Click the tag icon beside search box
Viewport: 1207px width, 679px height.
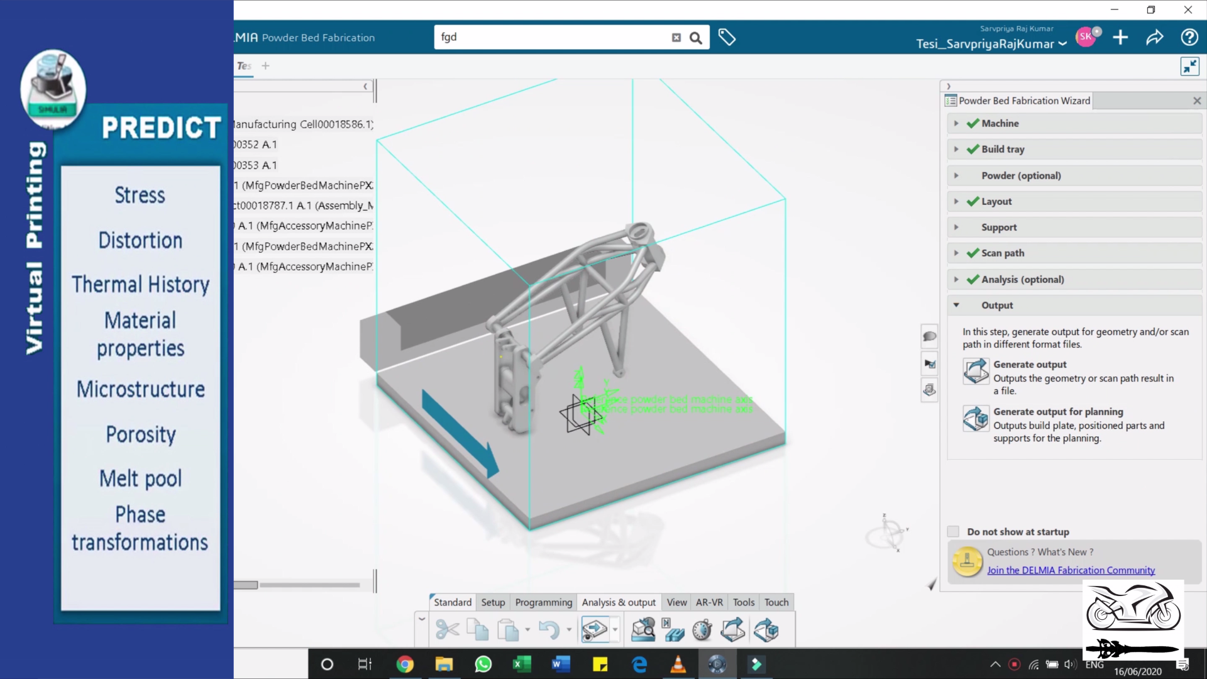coord(727,38)
